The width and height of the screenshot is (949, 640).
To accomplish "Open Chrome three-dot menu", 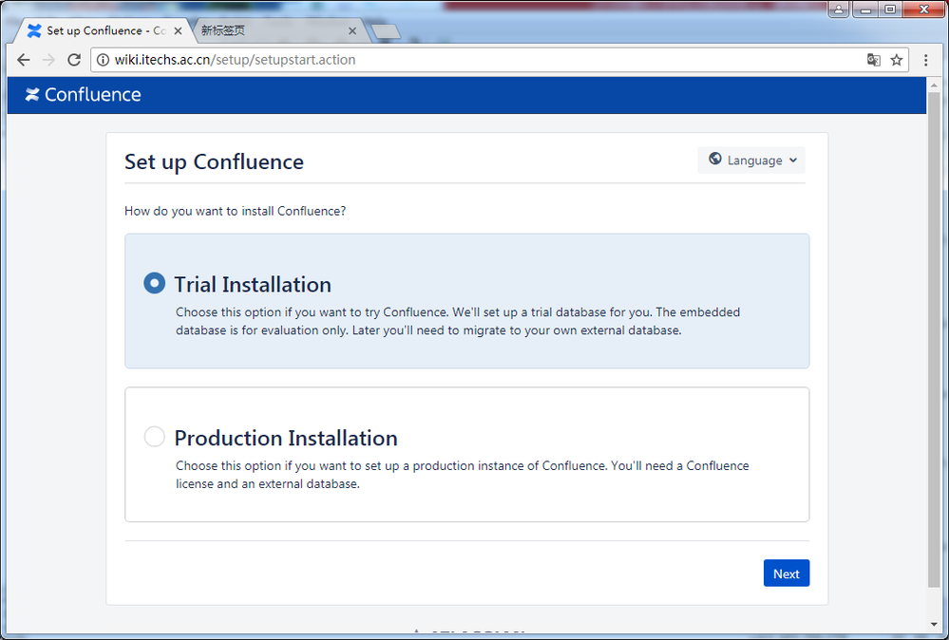I will (x=925, y=60).
